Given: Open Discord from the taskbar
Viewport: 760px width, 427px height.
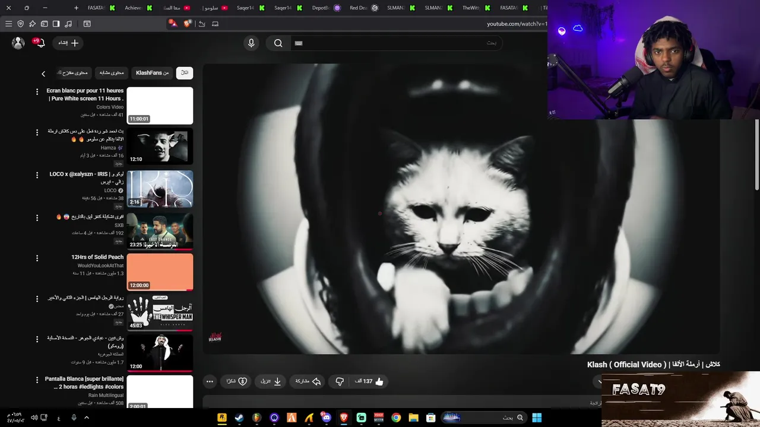Looking at the screenshot, I should [x=326, y=418].
